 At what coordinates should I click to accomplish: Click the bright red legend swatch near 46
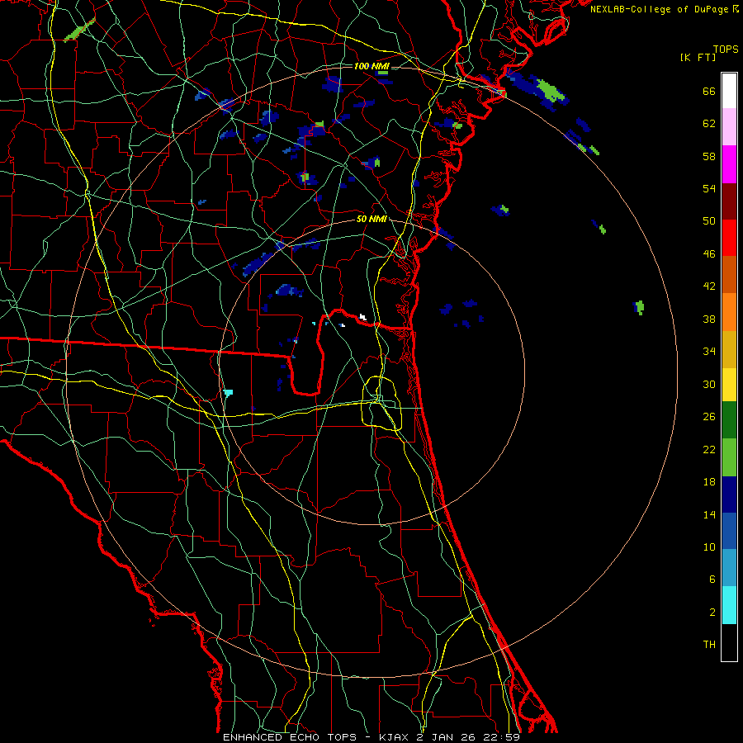[x=729, y=238]
